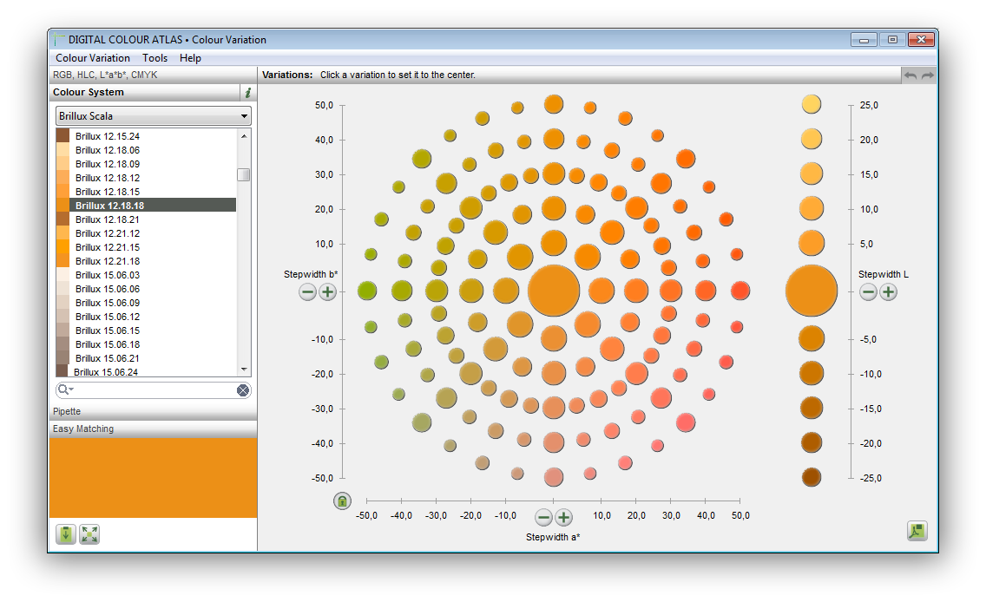Image resolution: width=986 pixels, height=602 pixels.
Task: Click the redo arrow in the toolbar
Action: [927, 75]
